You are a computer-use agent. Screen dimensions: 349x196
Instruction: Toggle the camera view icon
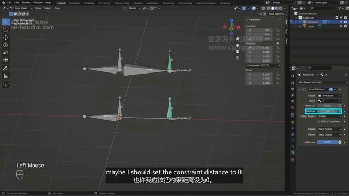point(238,52)
